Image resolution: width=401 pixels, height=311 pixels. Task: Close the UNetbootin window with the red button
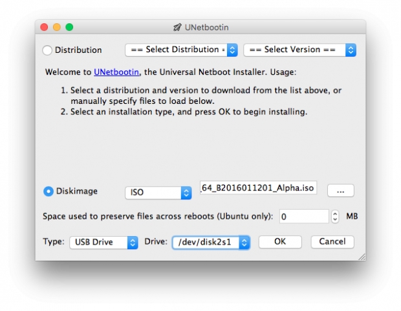click(x=44, y=27)
